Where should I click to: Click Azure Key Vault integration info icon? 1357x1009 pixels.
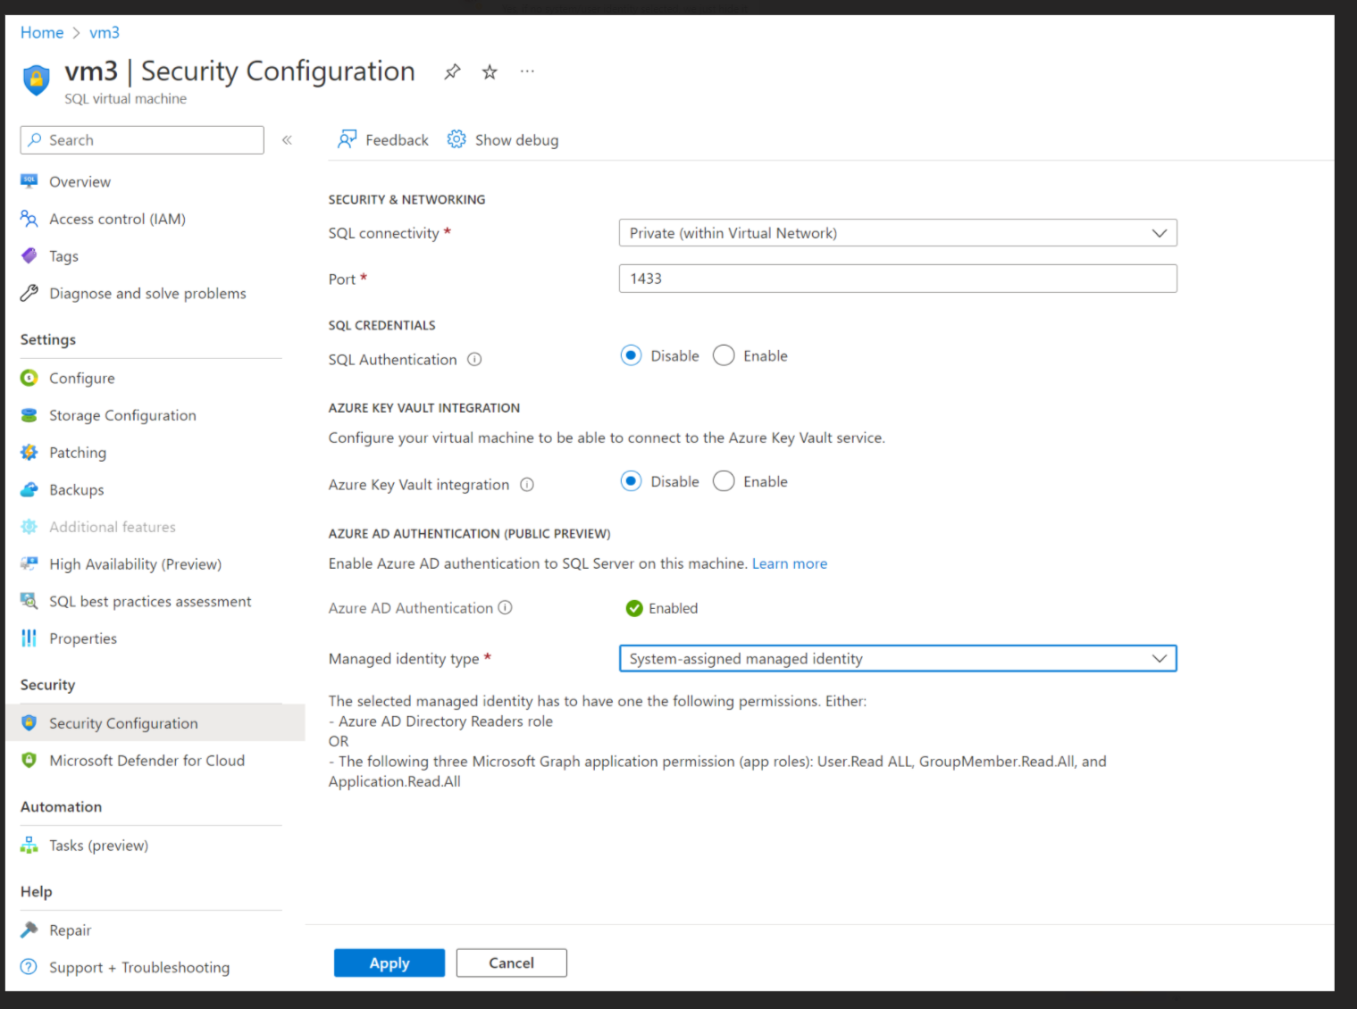(527, 484)
